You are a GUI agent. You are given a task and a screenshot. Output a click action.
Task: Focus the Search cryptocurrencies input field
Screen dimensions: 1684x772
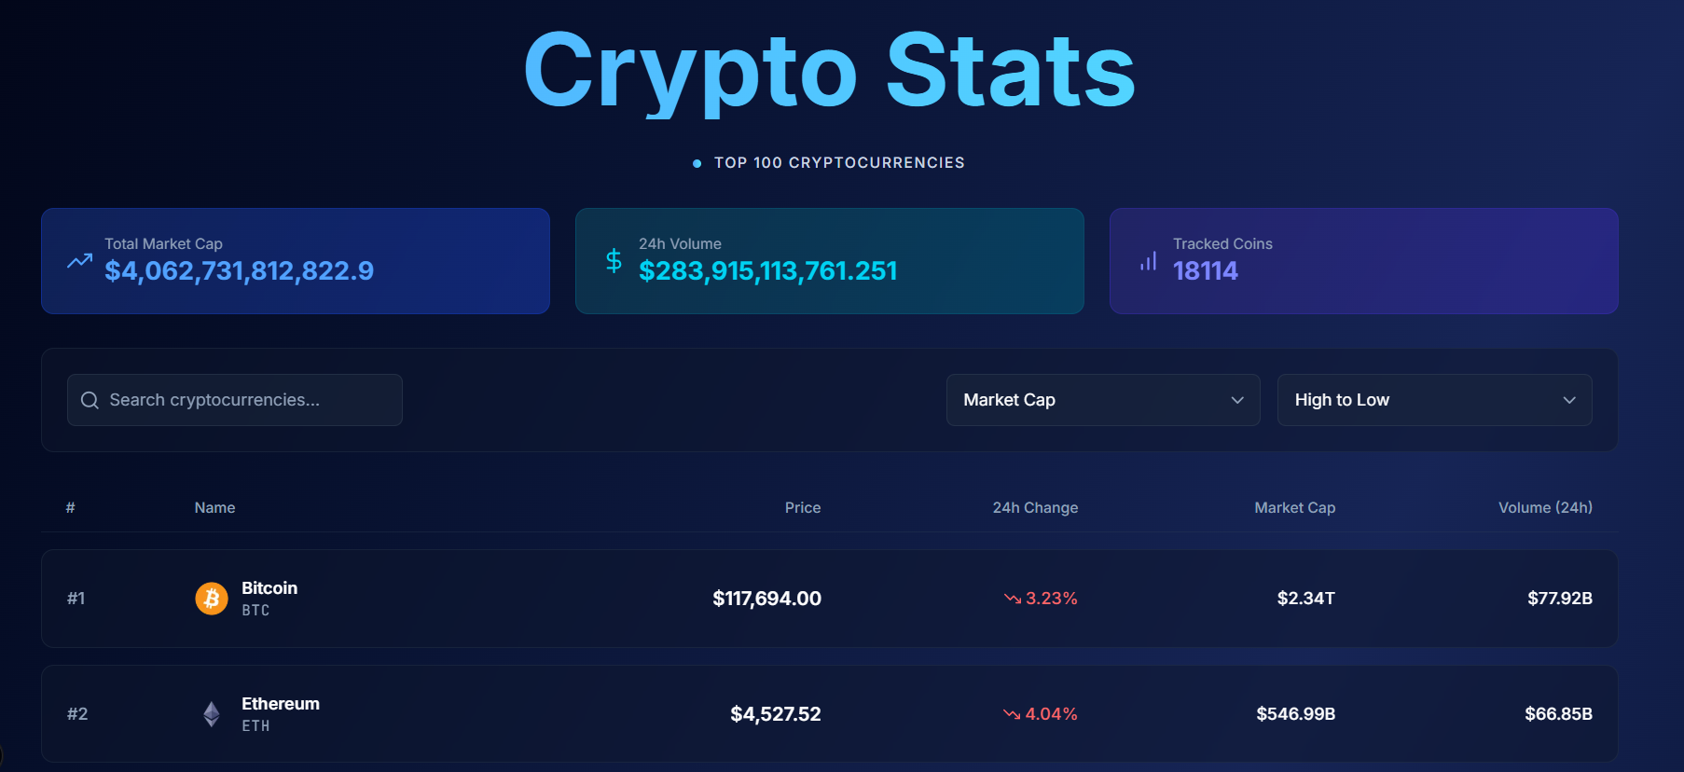coord(247,400)
